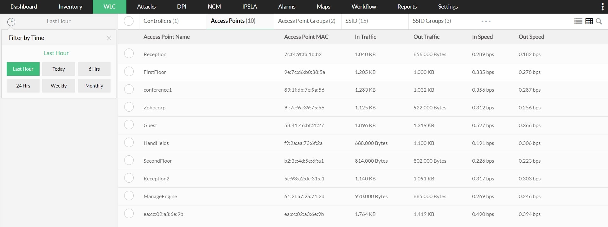
Task: Select the Reception access point checkbox
Action: point(129,54)
